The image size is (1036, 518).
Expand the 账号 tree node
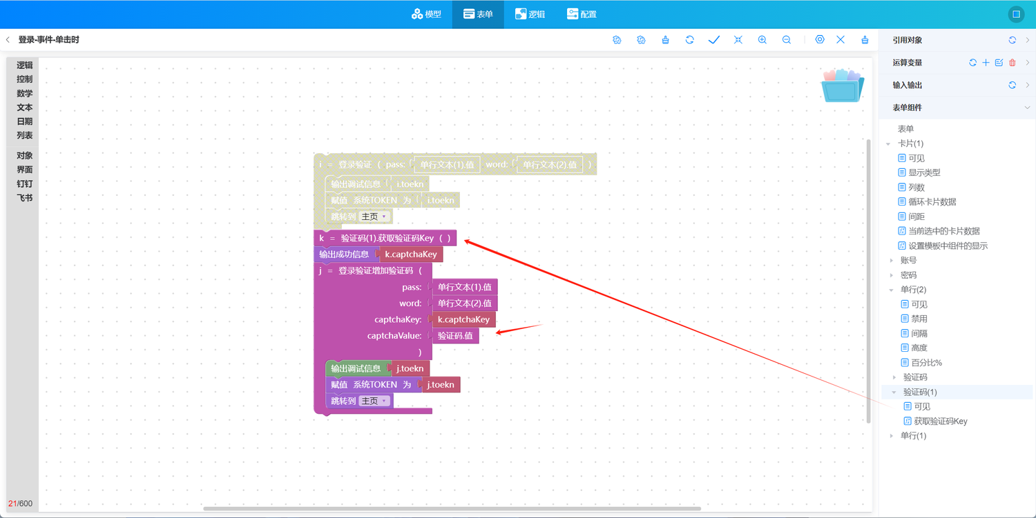(x=892, y=261)
